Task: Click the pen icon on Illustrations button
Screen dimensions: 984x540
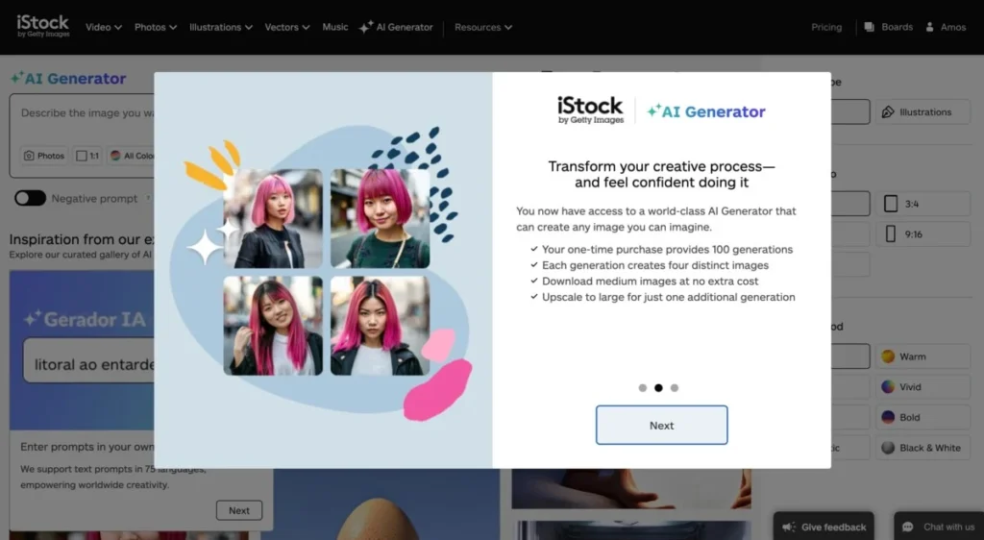Action: [x=888, y=111]
